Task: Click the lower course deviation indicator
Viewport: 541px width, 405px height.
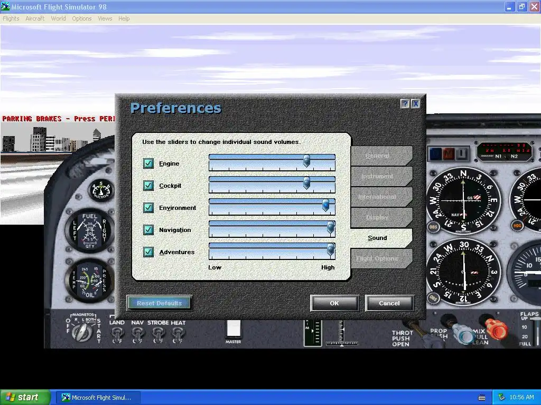Action: click(x=463, y=273)
